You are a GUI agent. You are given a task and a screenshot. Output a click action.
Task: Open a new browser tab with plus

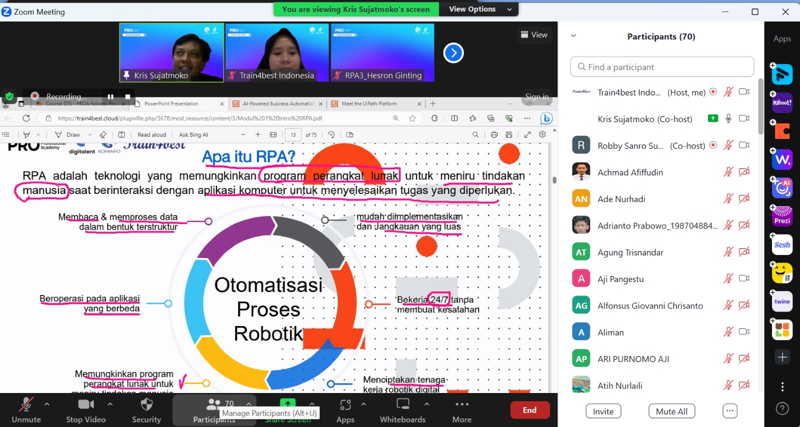[433, 103]
